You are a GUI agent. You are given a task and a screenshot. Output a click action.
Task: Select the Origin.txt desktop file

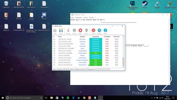pyautogui.click(x=6, y=27)
